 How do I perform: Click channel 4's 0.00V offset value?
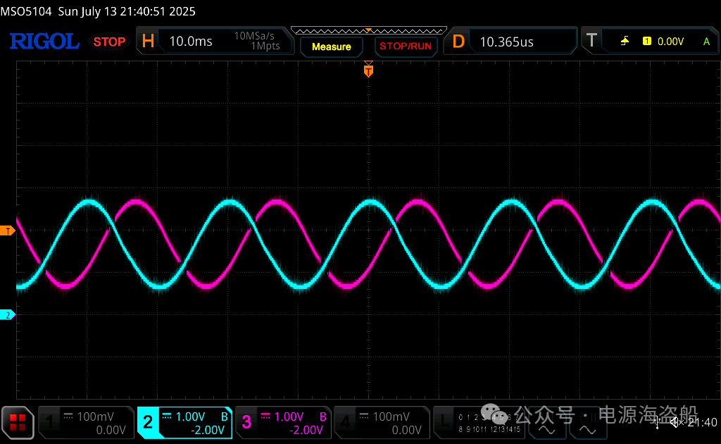coord(406,430)
